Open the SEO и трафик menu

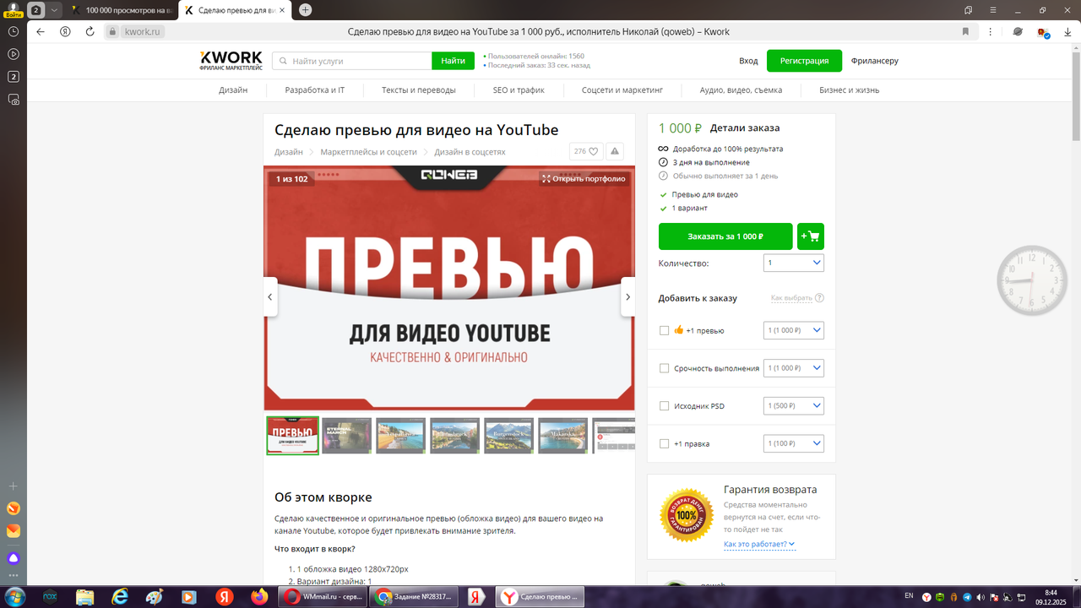[x=519, y=90]
